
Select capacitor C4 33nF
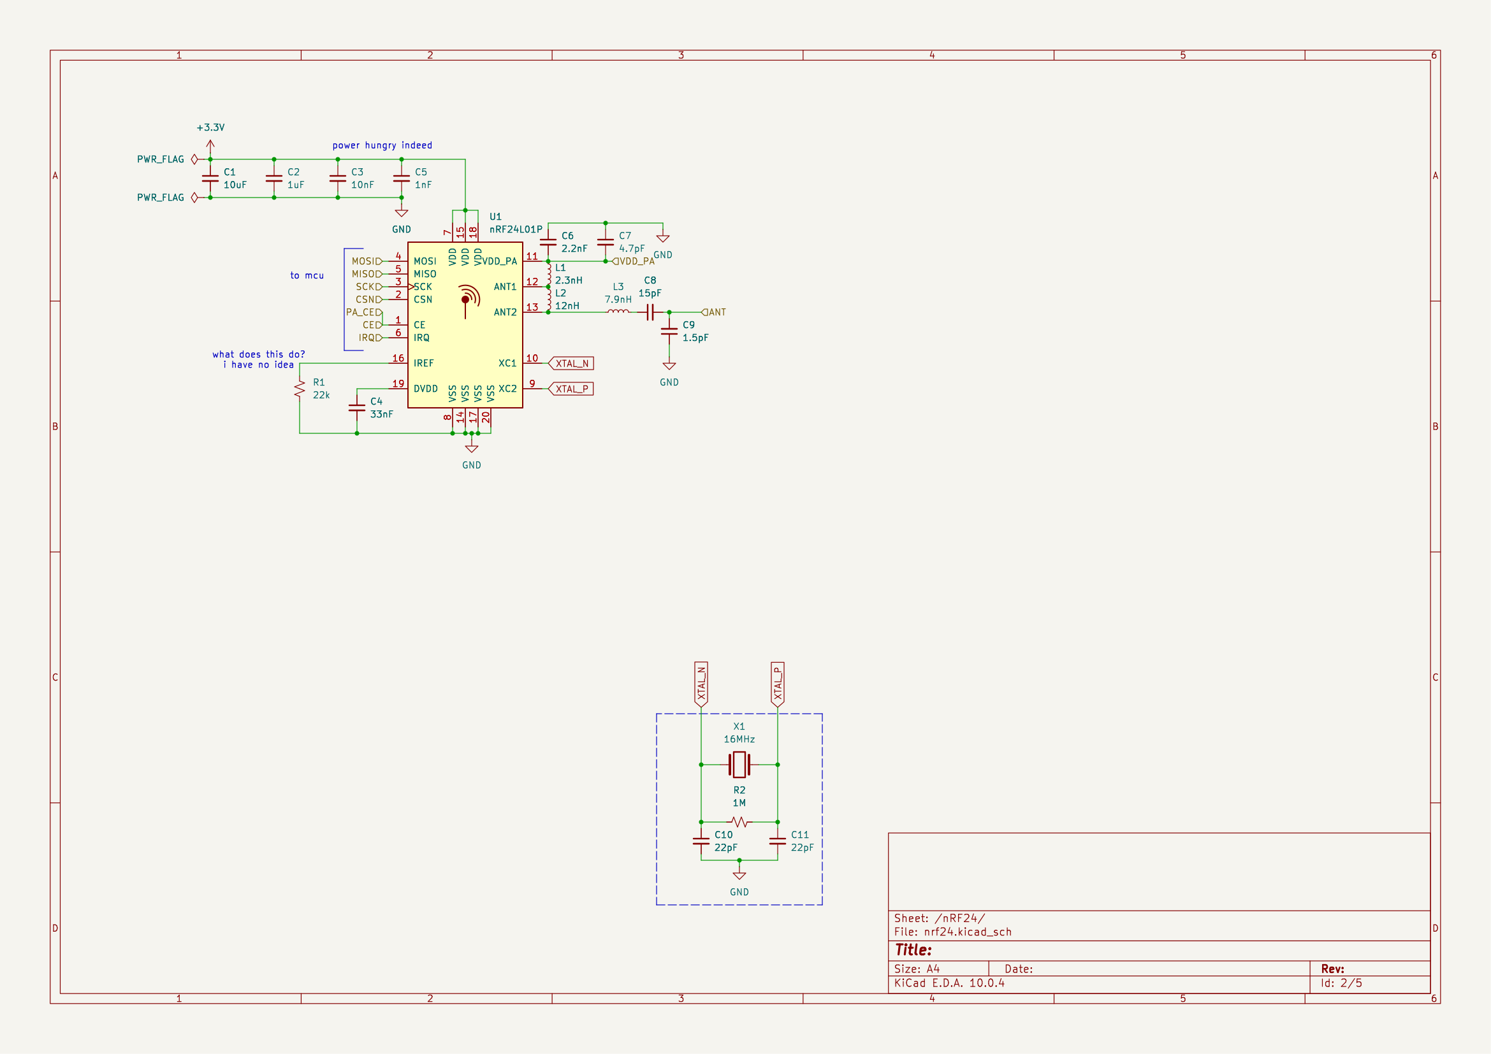[x=356, y=408]
